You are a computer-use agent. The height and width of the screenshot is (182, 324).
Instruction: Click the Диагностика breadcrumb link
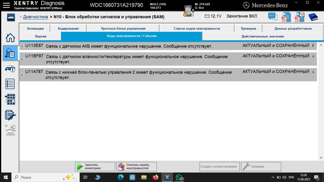tap(35, 17)
